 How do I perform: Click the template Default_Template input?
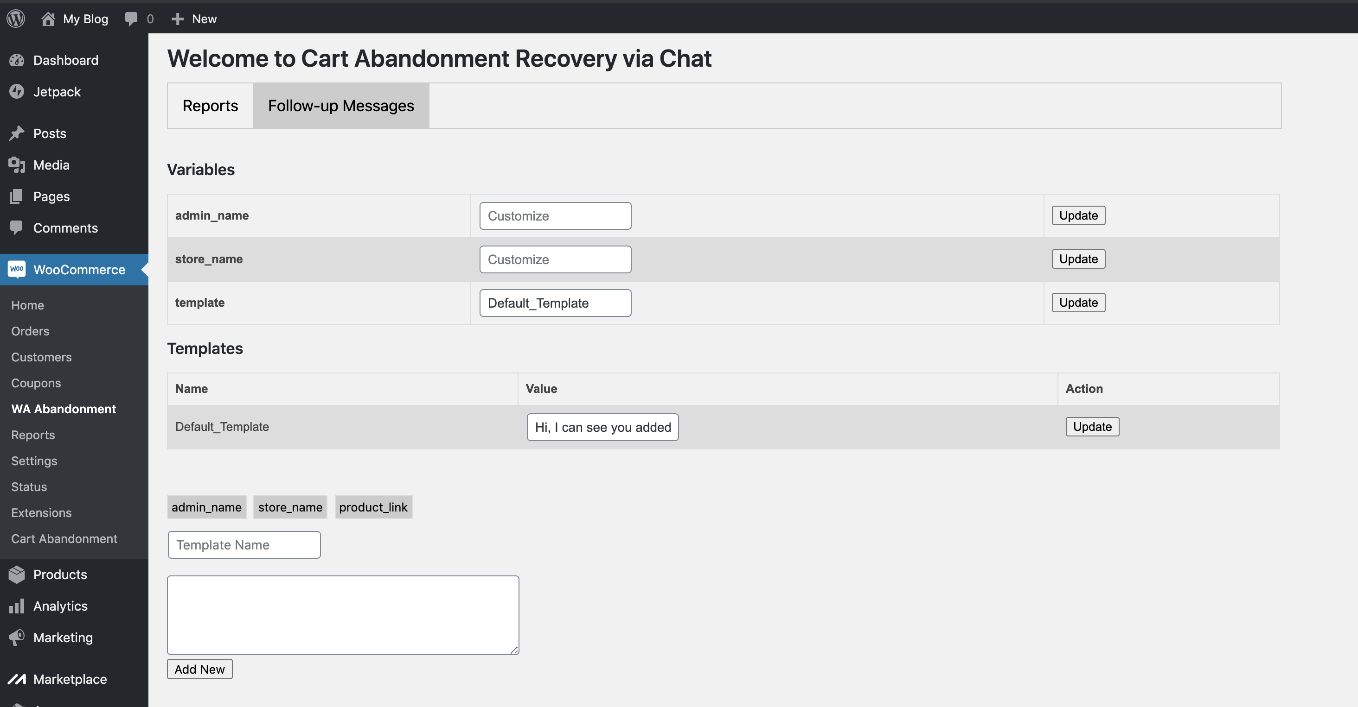555,303
